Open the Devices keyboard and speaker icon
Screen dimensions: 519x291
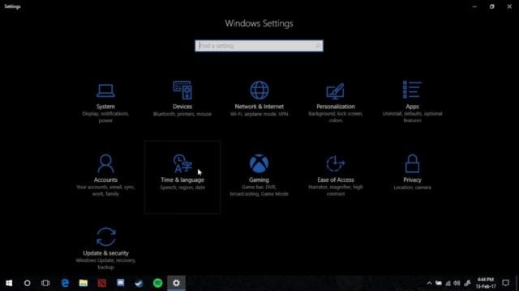182,90
